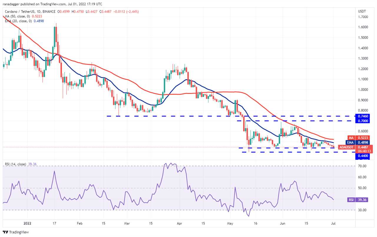377x237 pixels.
Task: Select the EMA (20, close, 0) indicator label
Action: pyautogui.click(x=19, y=21)
